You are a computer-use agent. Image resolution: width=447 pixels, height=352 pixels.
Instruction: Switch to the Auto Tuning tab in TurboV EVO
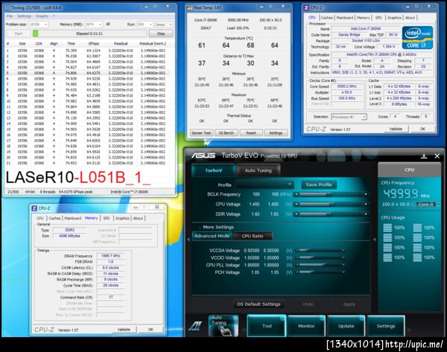point(258,170)
